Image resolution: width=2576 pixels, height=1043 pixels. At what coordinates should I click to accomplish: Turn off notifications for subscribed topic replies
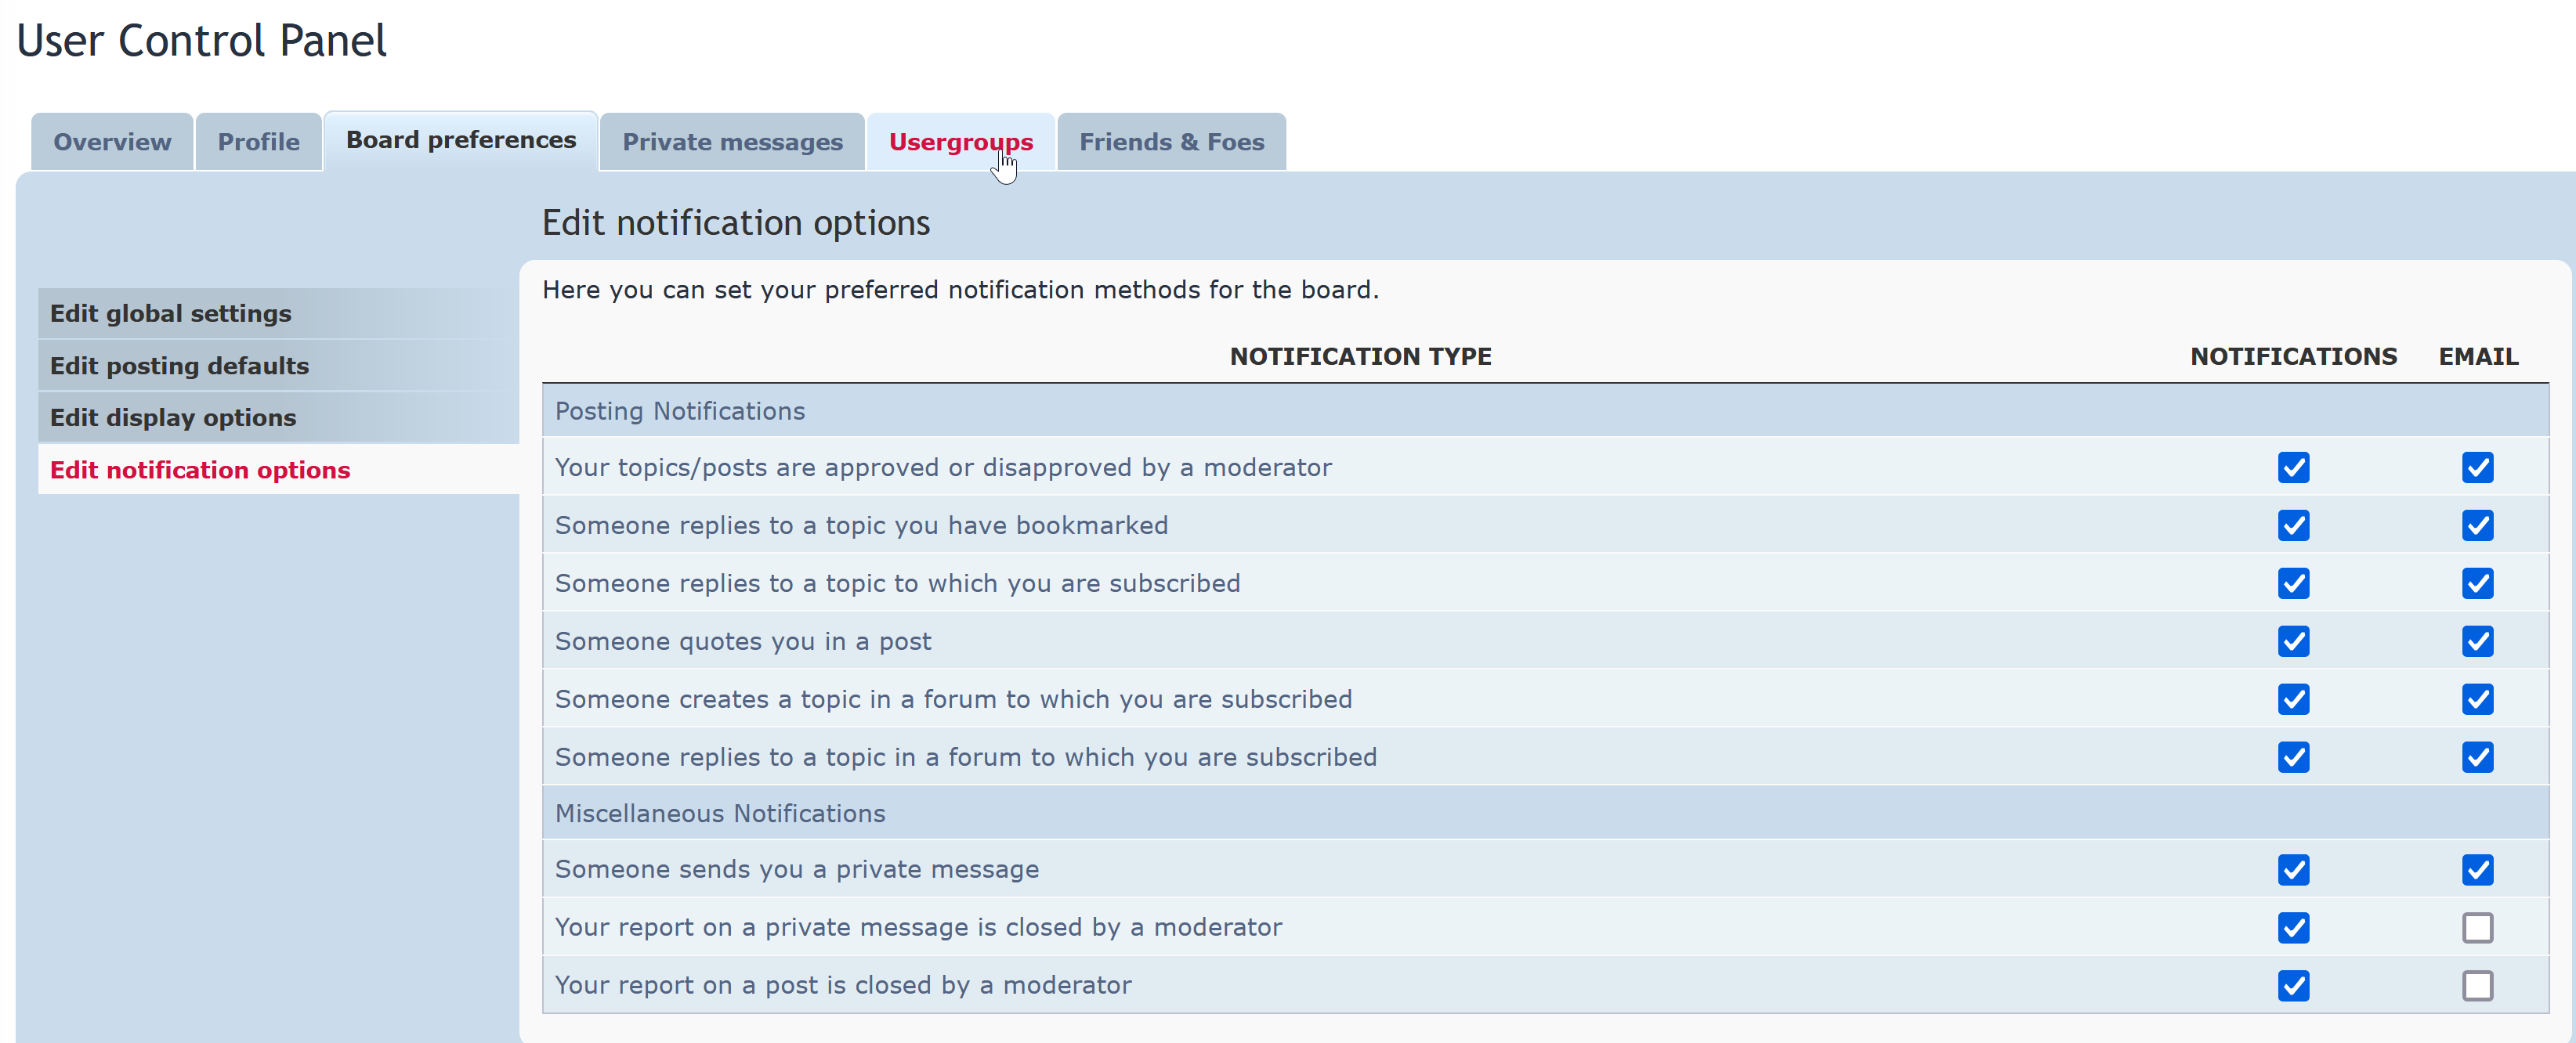[x=2293, y=583]
